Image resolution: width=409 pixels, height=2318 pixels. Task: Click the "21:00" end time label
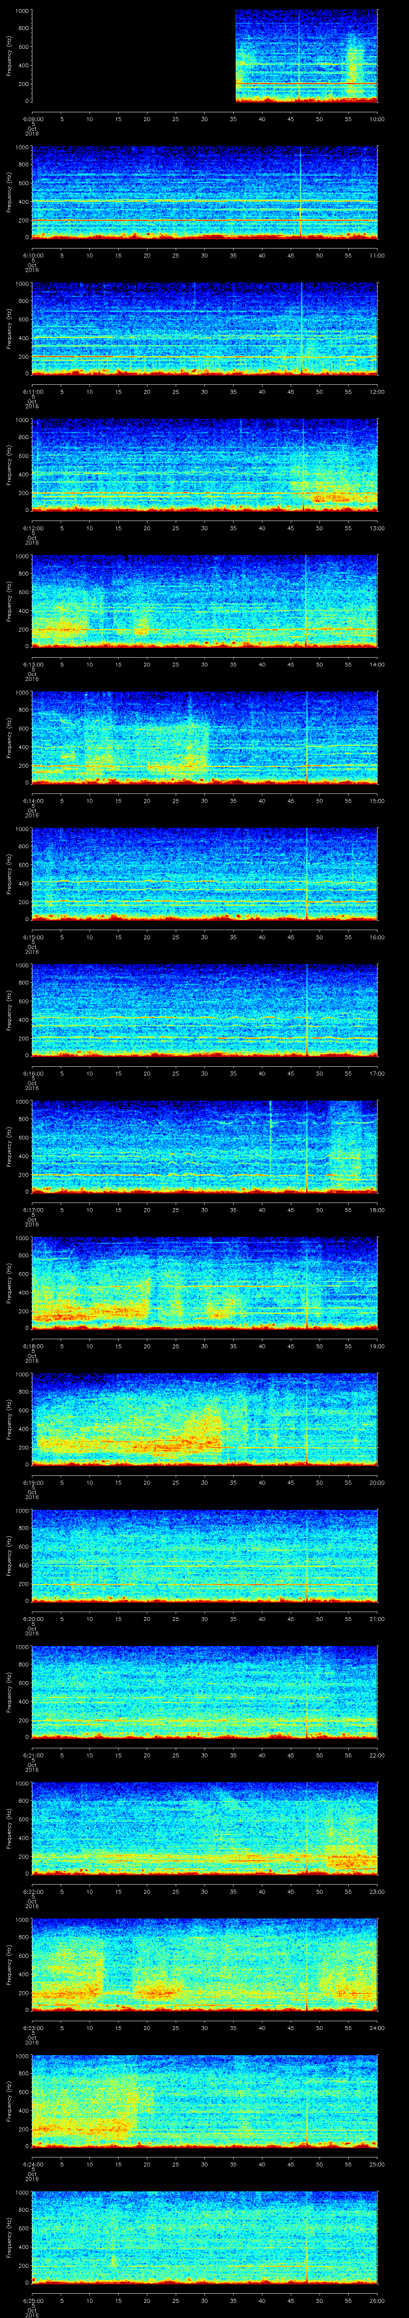coord(377,1618)
